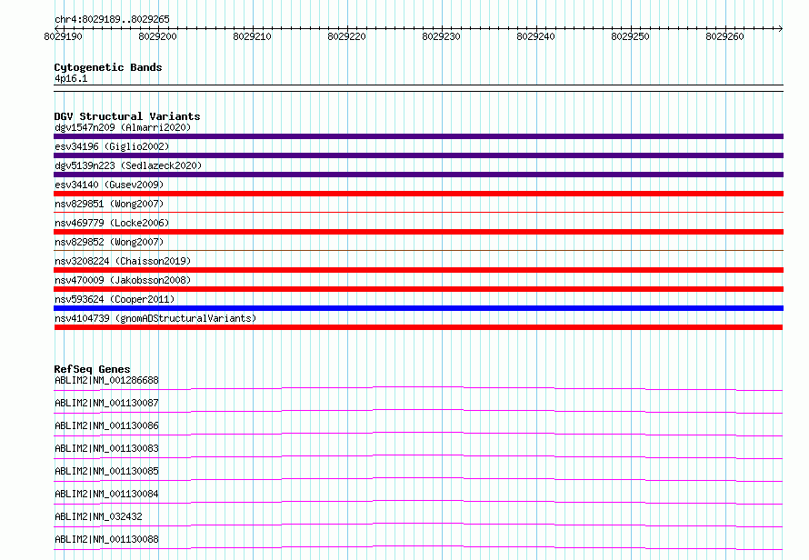Viewport: 809px width, 560px height.
Task: Click the chr4:8029189..8029265 region label
Action: point(112,19)
